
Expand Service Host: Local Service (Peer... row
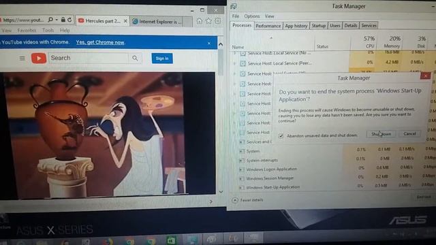click(234, 63)
